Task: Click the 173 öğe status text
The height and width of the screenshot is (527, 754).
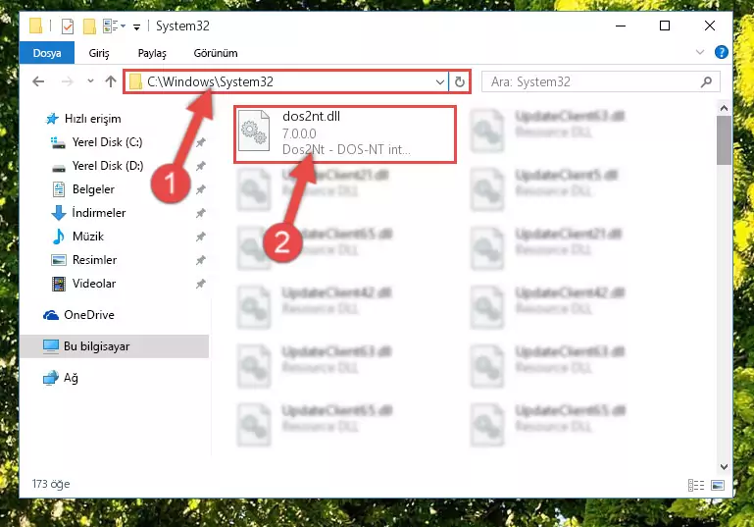Action: [51, 484]
